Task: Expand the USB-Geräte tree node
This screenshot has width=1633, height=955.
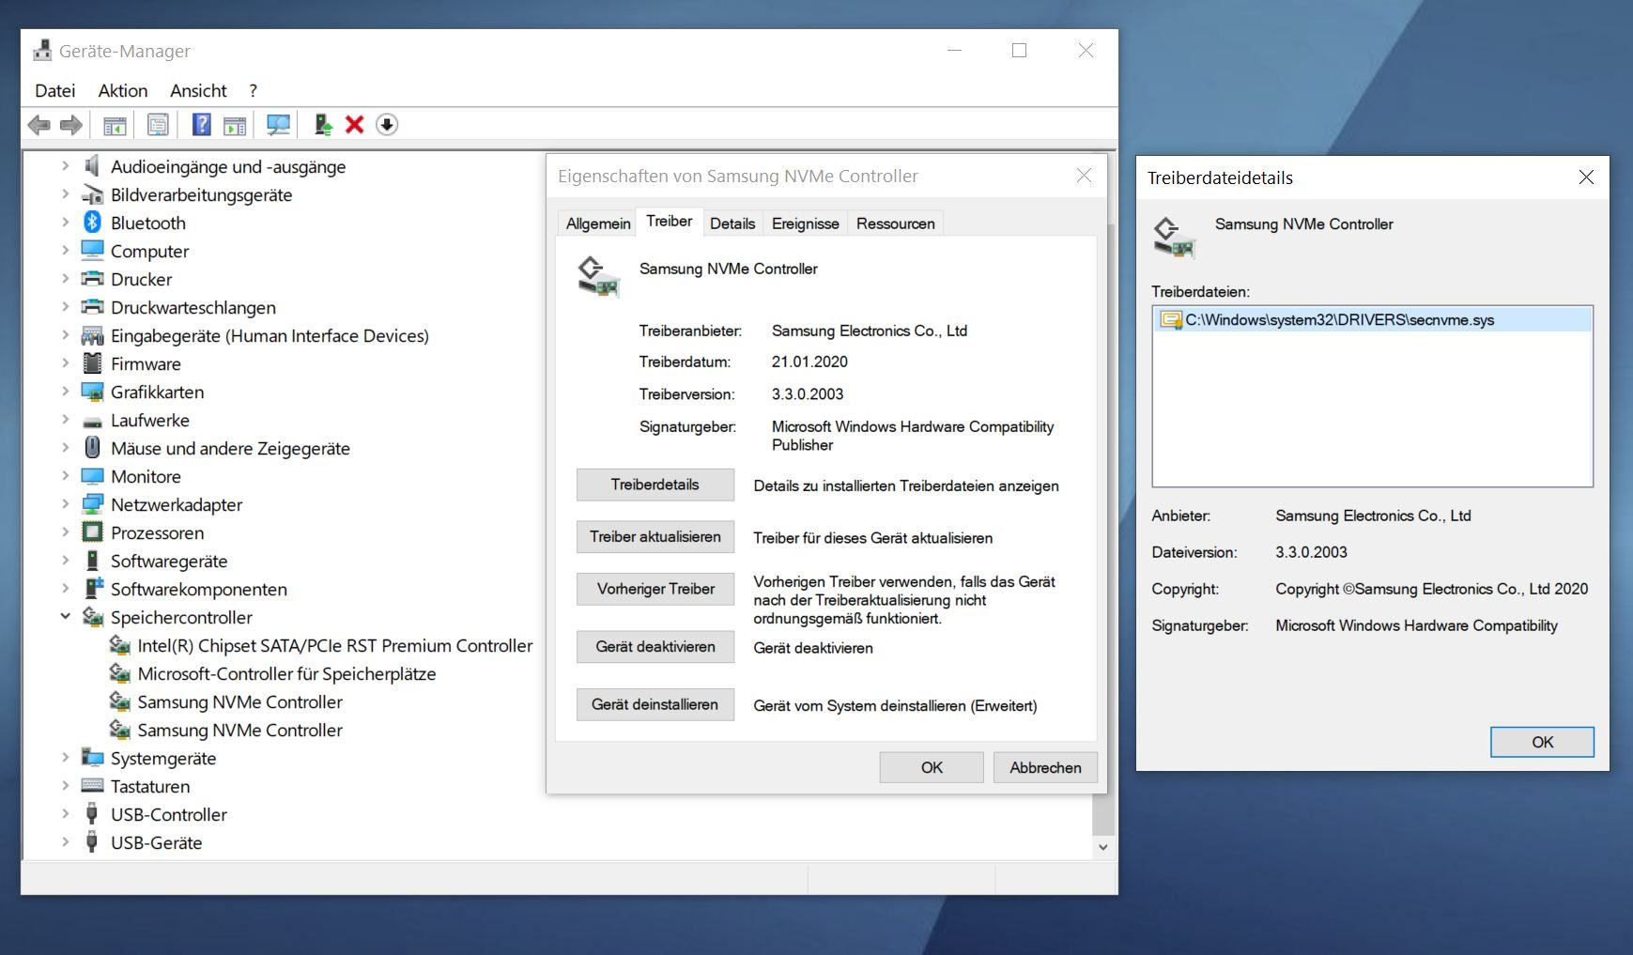Action: pos(65,842)
